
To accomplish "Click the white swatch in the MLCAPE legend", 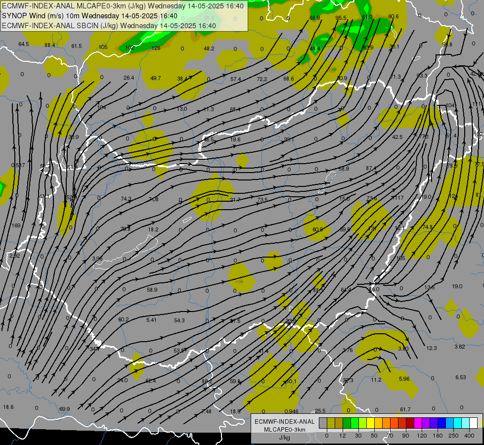I will (473, 423).
